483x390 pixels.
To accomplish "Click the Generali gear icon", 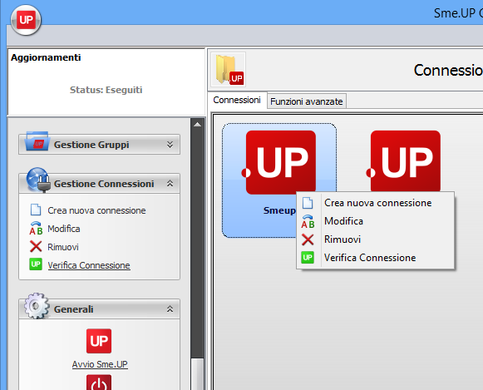I will (37, 306).
